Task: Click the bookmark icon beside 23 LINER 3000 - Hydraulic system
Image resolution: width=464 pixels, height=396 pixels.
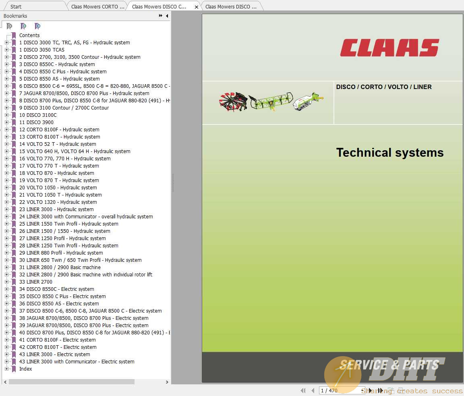Action: pyautogui.click(x=14, y=209)
